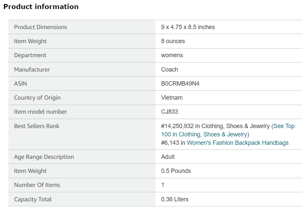This screenshot has height=208, width=308.
Task: Click the Department row label
Action: click(30, 55)
